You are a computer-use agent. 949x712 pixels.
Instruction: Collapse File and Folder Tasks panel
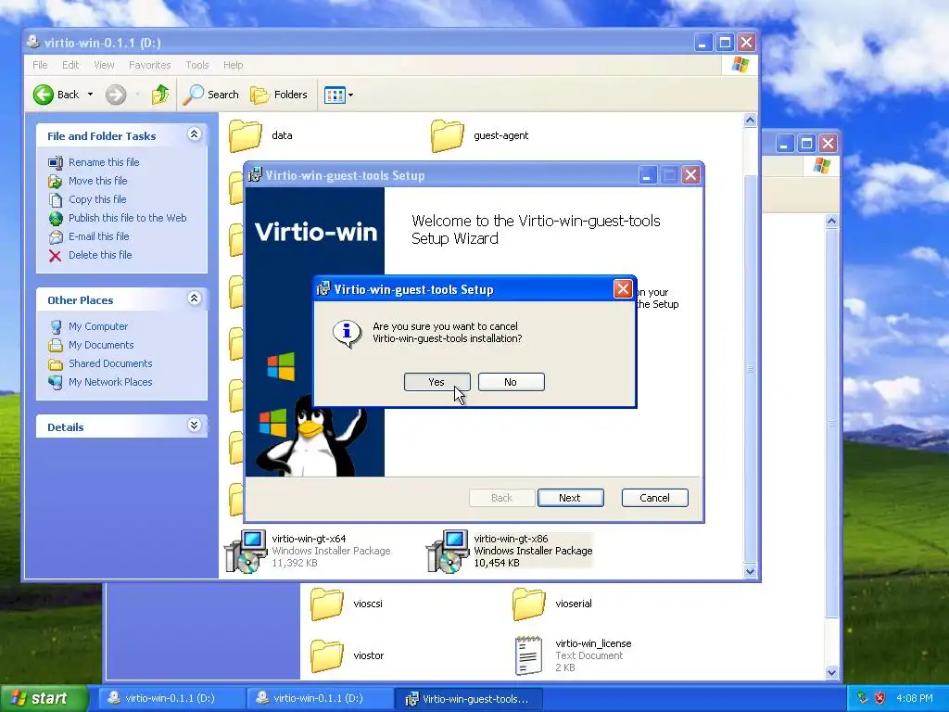tap(194, 134)
